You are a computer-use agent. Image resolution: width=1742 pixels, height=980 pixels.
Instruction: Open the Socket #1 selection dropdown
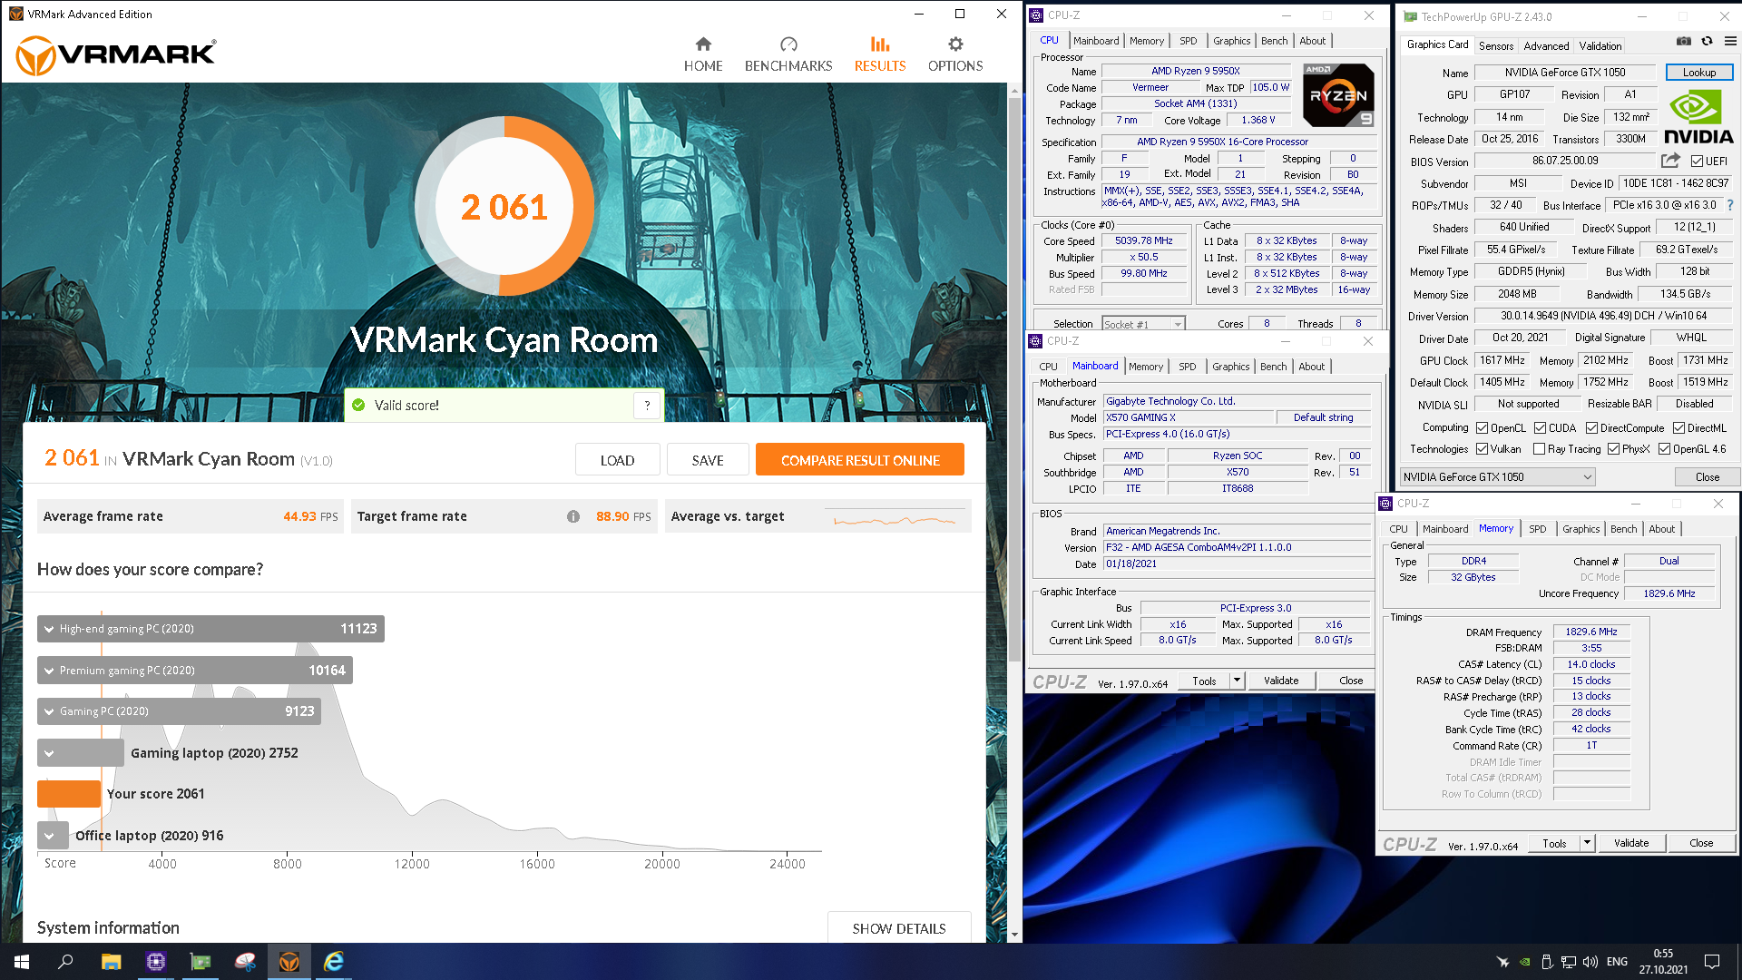click(1143, 324)
